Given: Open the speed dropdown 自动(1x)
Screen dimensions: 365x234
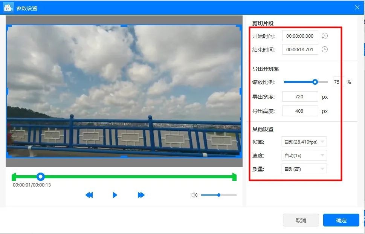Looking at the screenshot, I should [304, 155].
